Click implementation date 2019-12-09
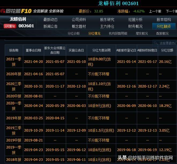Viewport: 177px width, 164px height. [76, 131]
